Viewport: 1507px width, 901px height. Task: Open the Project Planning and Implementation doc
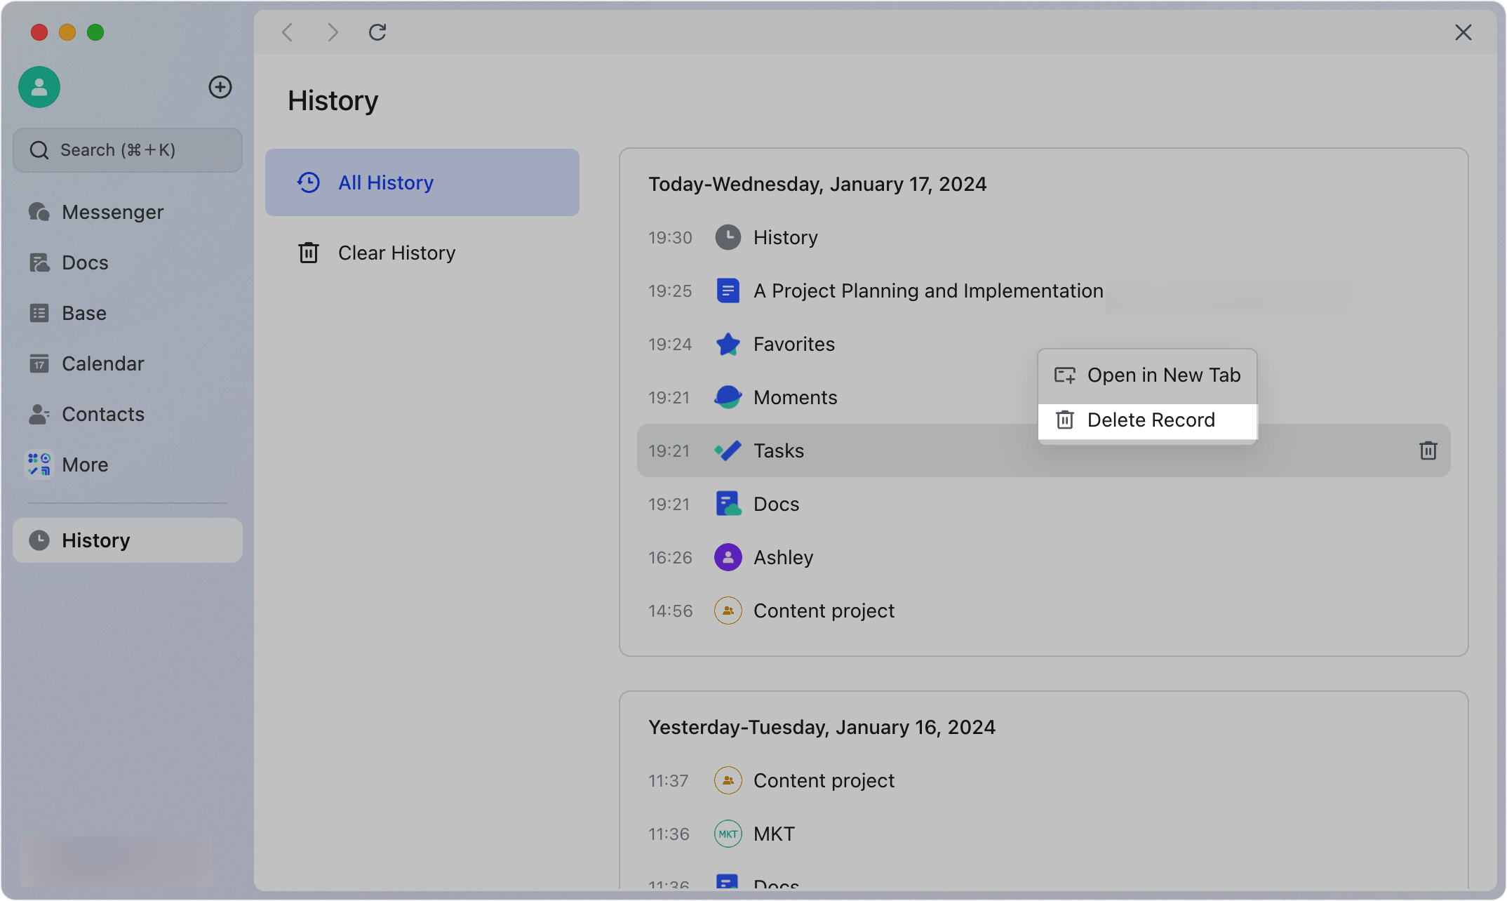coord(928,291)
